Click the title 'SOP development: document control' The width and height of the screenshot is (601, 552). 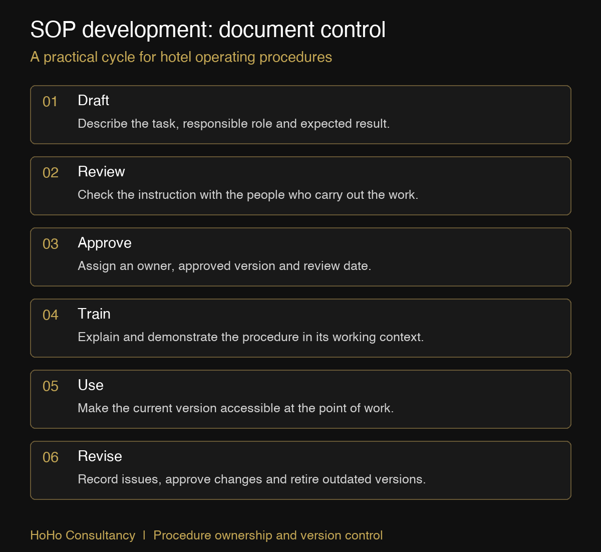208,30
